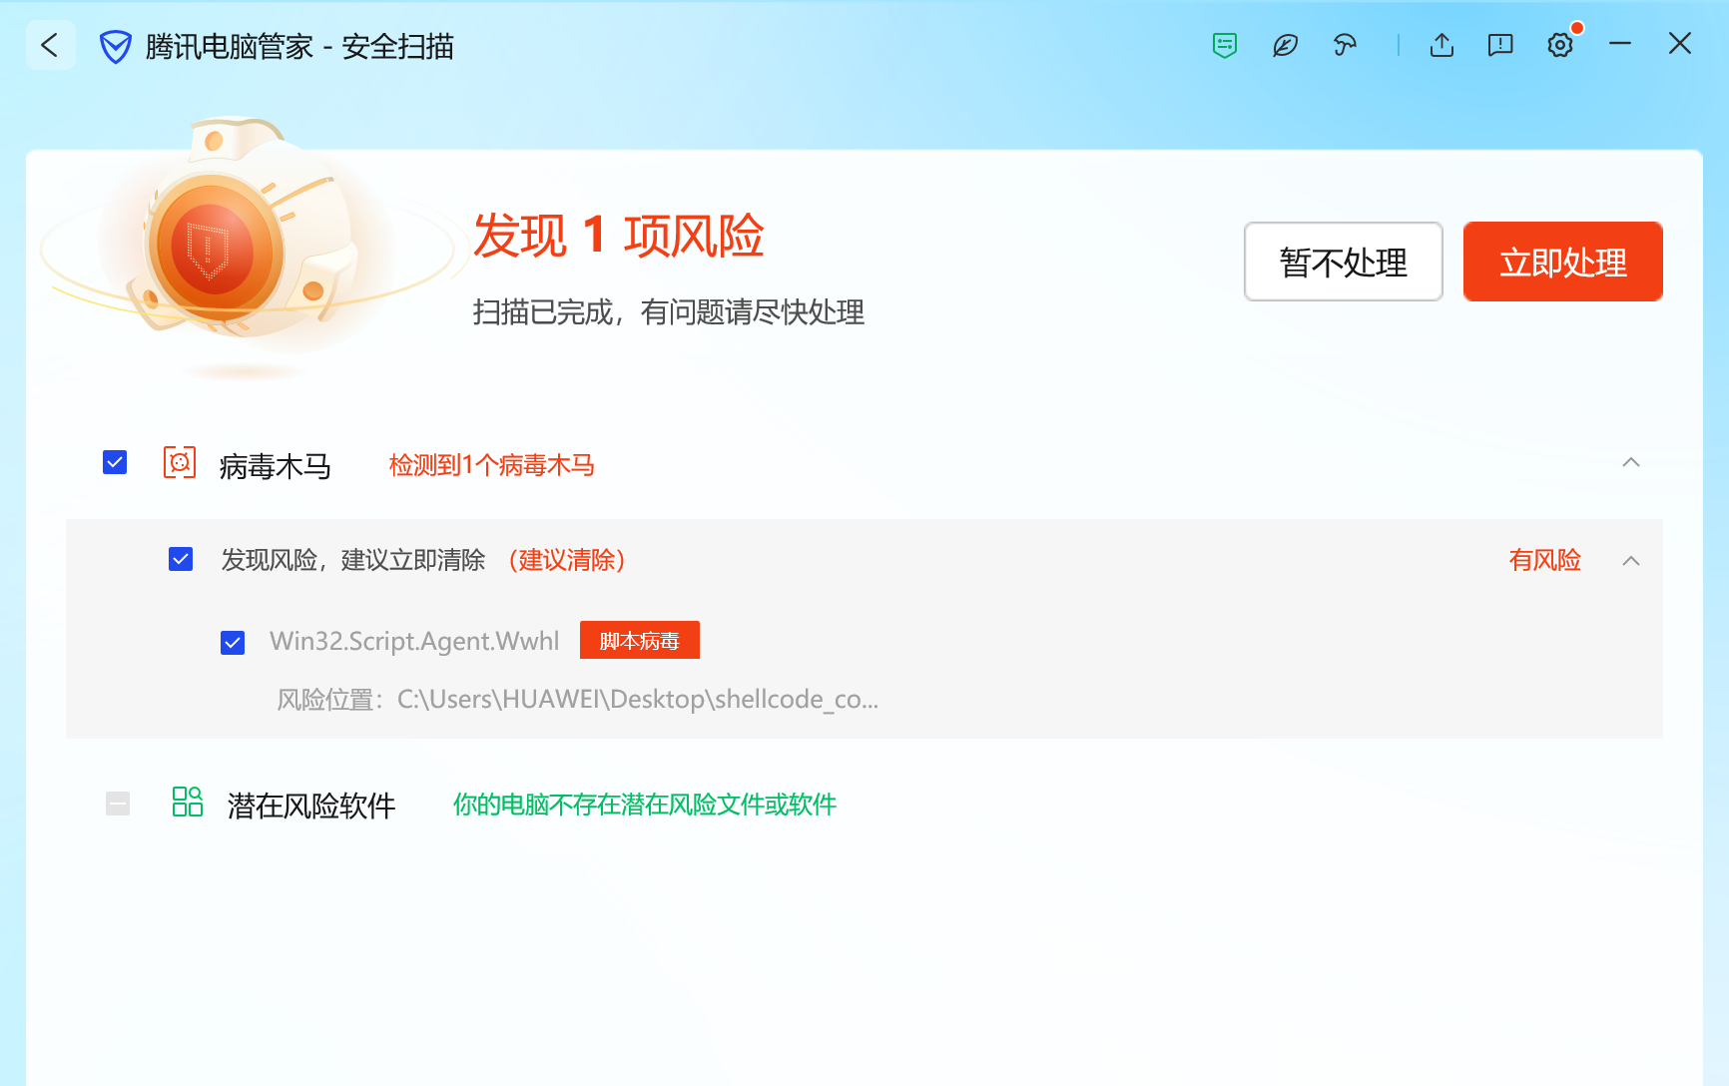Uncheck the Win32.Script.Agent.Wwhl checkbox
Screen dimensions: 1729x1086
tap(233, 643)
